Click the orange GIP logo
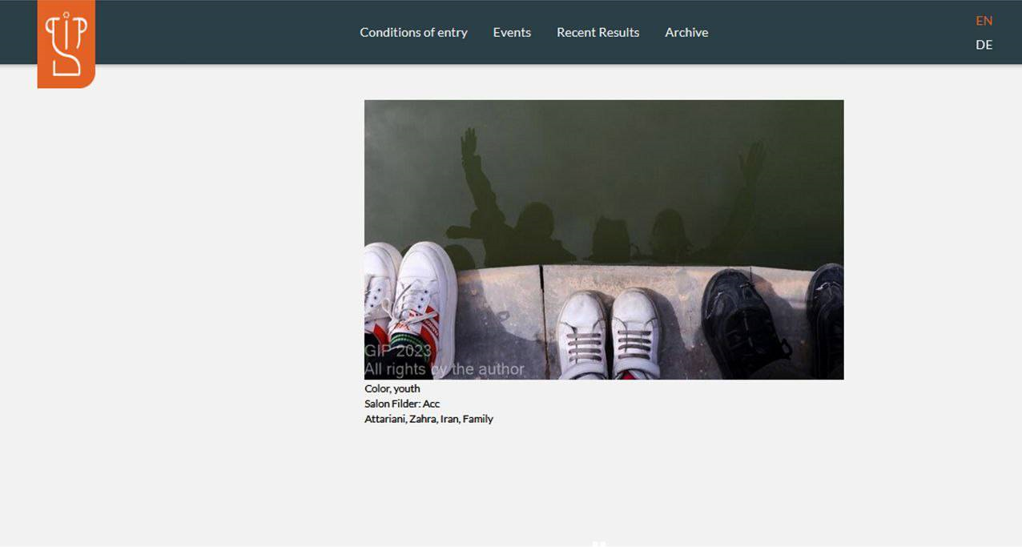Screen dimensions: 1022x547 [x=66, y=44]
